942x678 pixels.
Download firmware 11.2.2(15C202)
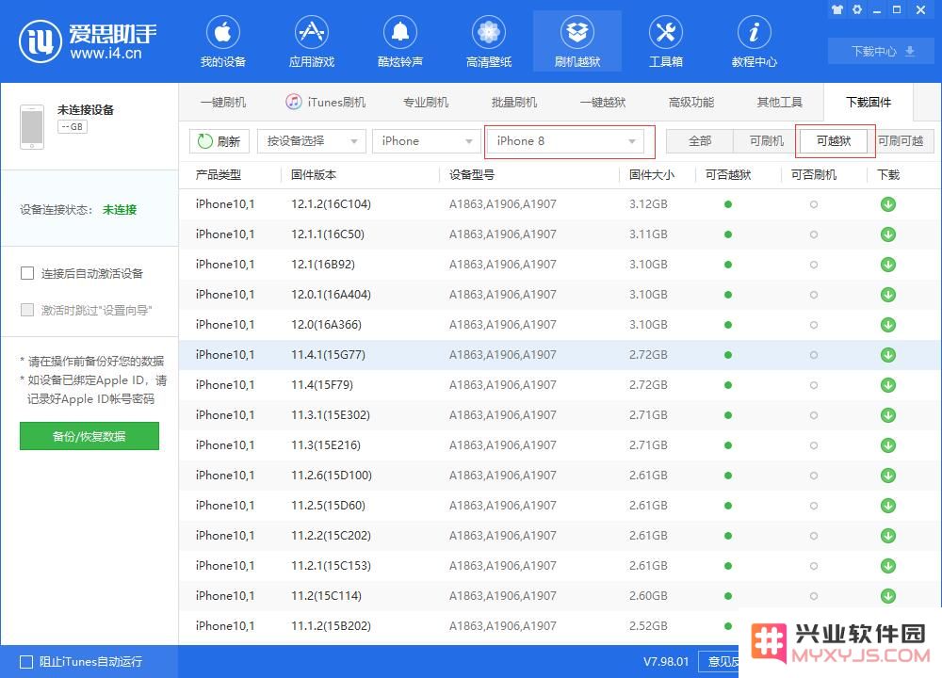click(888, 536)
